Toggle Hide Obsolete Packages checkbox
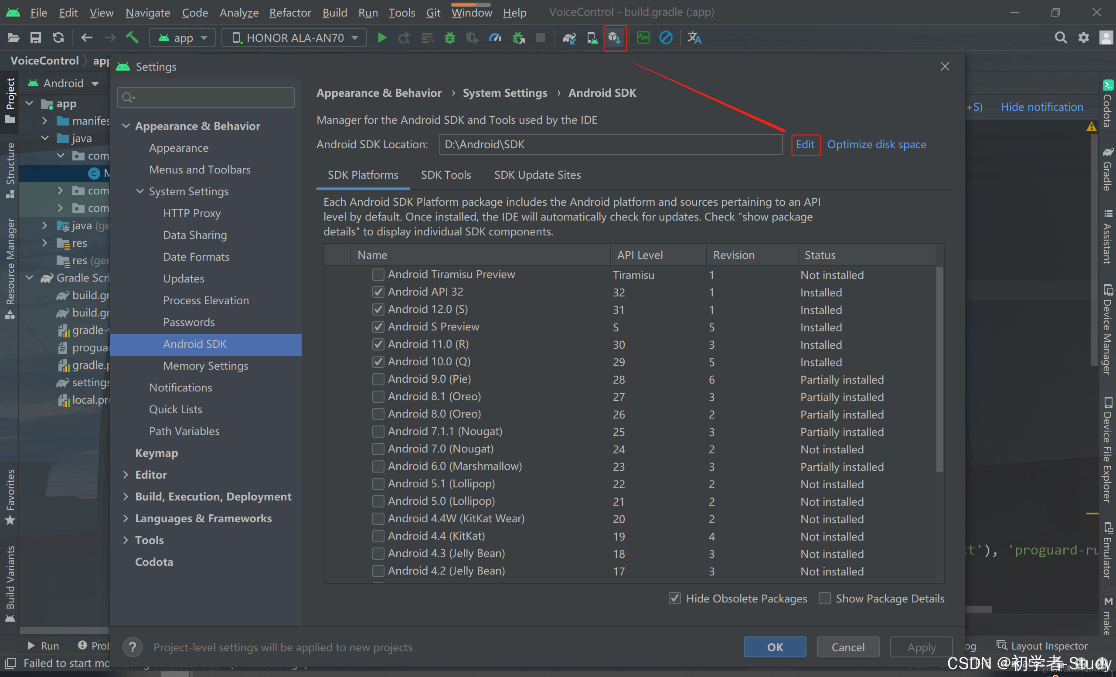The image size is (1116, 677). pos(674,598)
